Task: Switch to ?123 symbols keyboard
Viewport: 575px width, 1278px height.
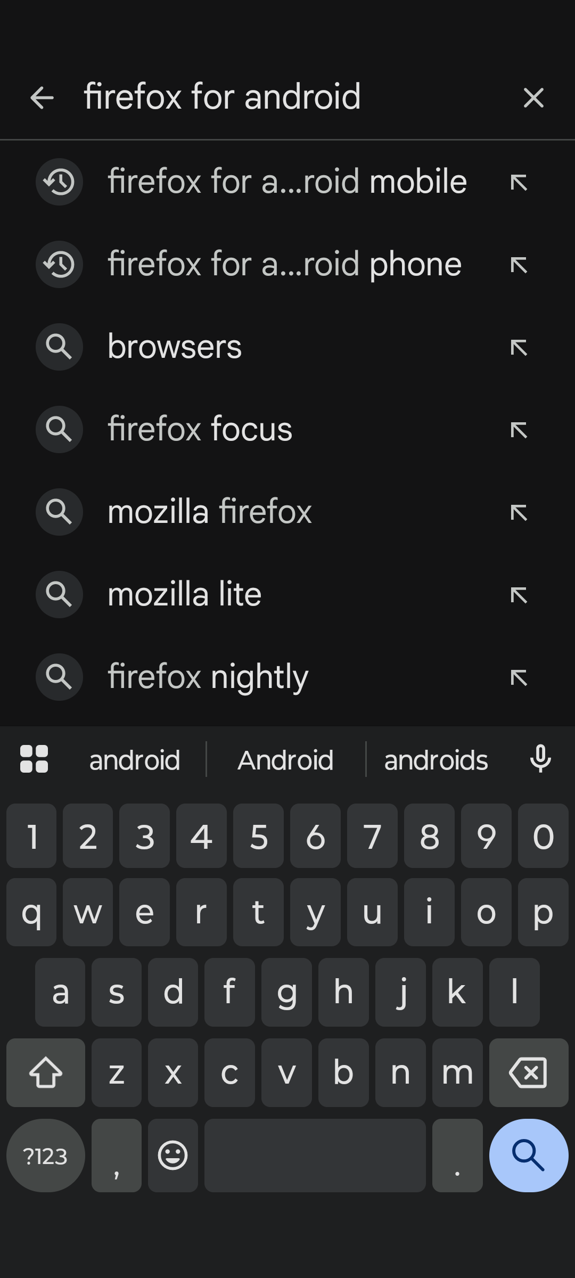Action: (46, 1156)
